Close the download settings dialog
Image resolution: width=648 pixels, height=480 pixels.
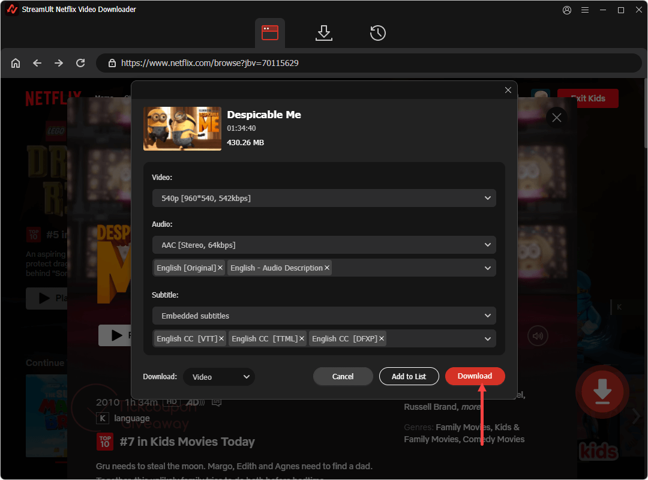pos(508,90)
